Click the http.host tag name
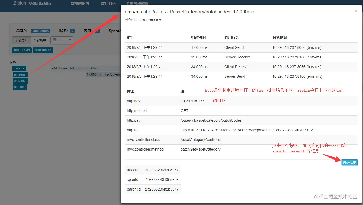This screenshot has height=205, width=363. [x=134, y=101]
